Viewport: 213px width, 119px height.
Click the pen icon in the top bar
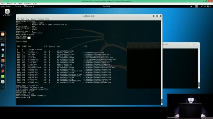[x=202, y=6]
